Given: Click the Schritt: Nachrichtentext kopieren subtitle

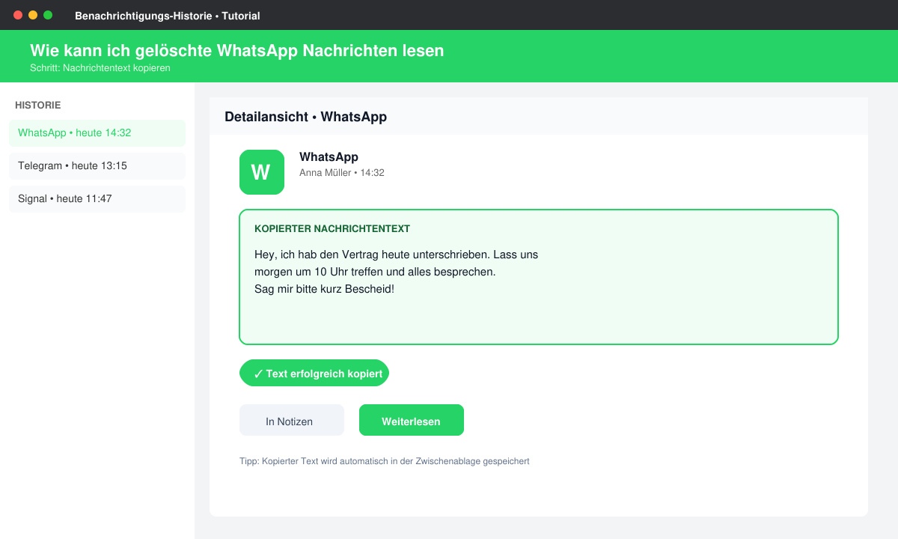Looking at the screenshot, I should [100, 68].
